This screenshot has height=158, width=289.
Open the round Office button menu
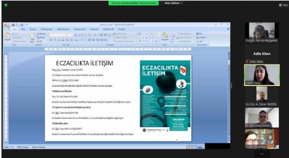pyautogui.click(x=7, y=26)
